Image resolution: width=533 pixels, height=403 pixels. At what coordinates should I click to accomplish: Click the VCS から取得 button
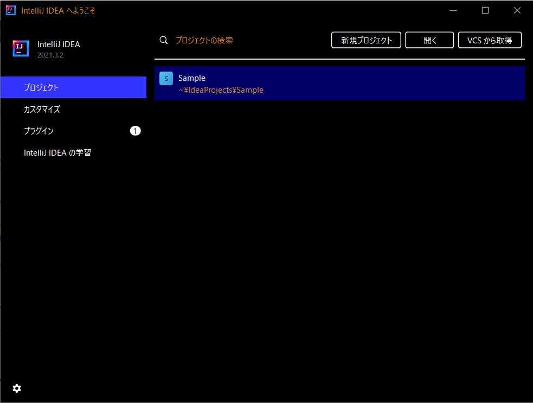point(490,40)
